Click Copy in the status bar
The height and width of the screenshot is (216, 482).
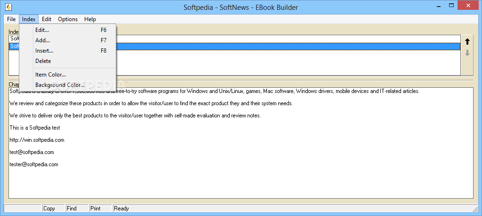[x=53, y=208]
